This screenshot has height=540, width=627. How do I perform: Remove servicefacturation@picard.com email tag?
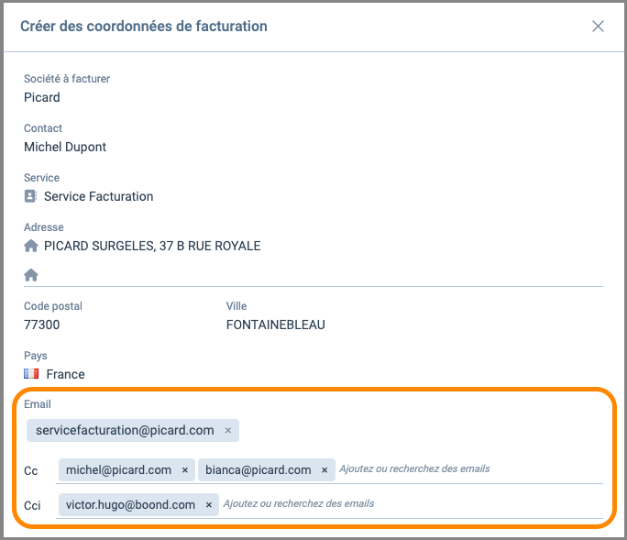pyautogui.click(x=228, y=430)
